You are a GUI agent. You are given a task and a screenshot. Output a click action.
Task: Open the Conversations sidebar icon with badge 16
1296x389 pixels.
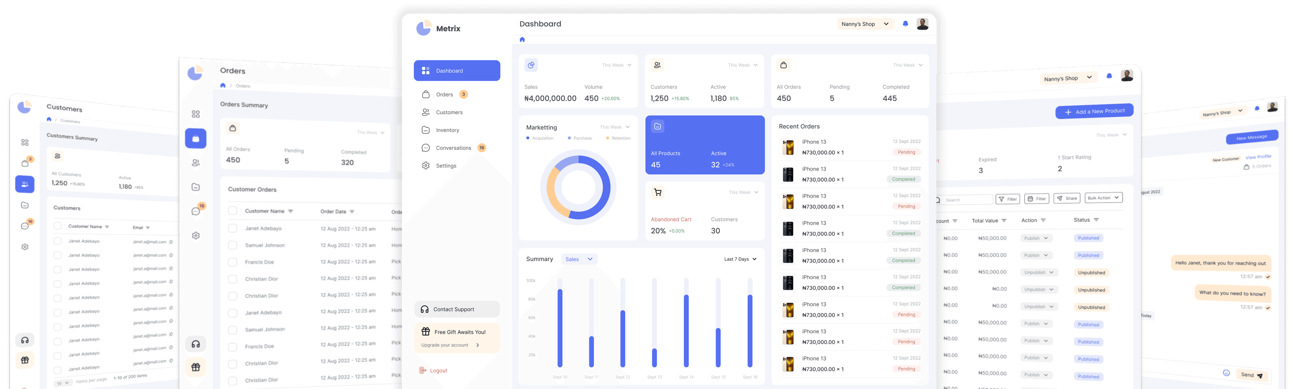426,147
